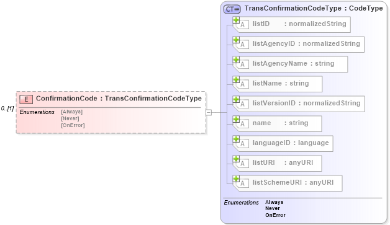Click the [Never] enumeration in ConfirmationCode

point(70,118)
